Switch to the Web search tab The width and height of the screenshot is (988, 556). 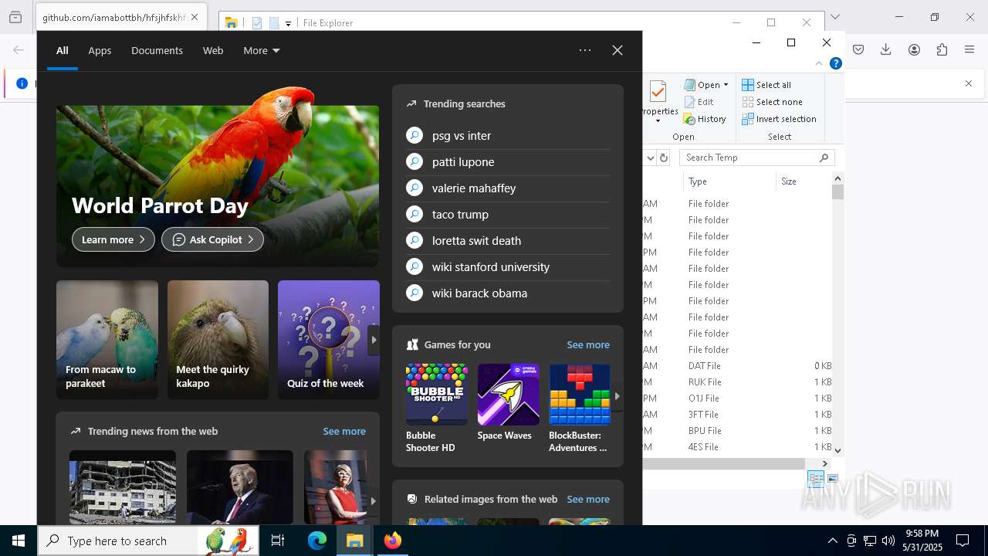tap(213, 50)
